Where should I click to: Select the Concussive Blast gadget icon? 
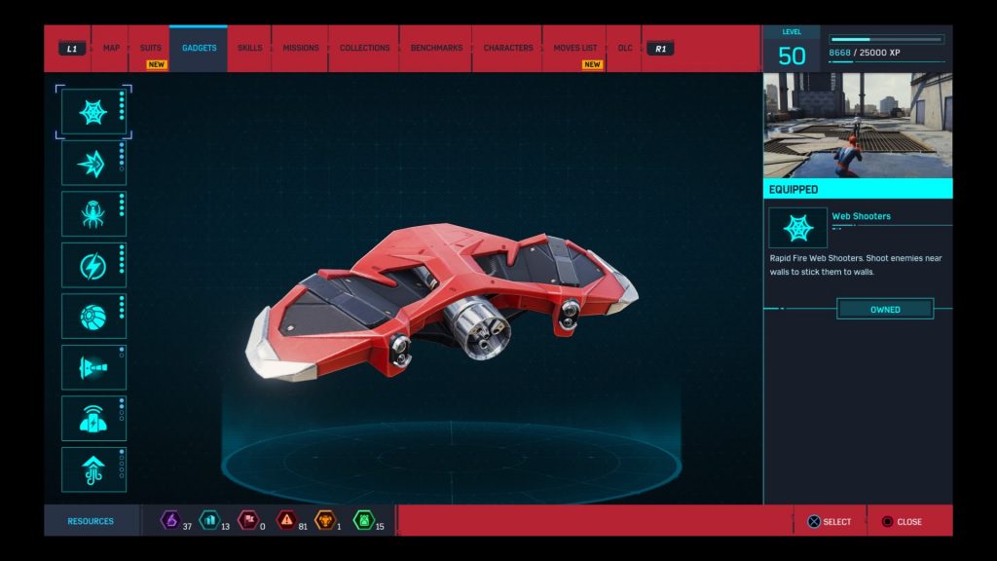93,419
